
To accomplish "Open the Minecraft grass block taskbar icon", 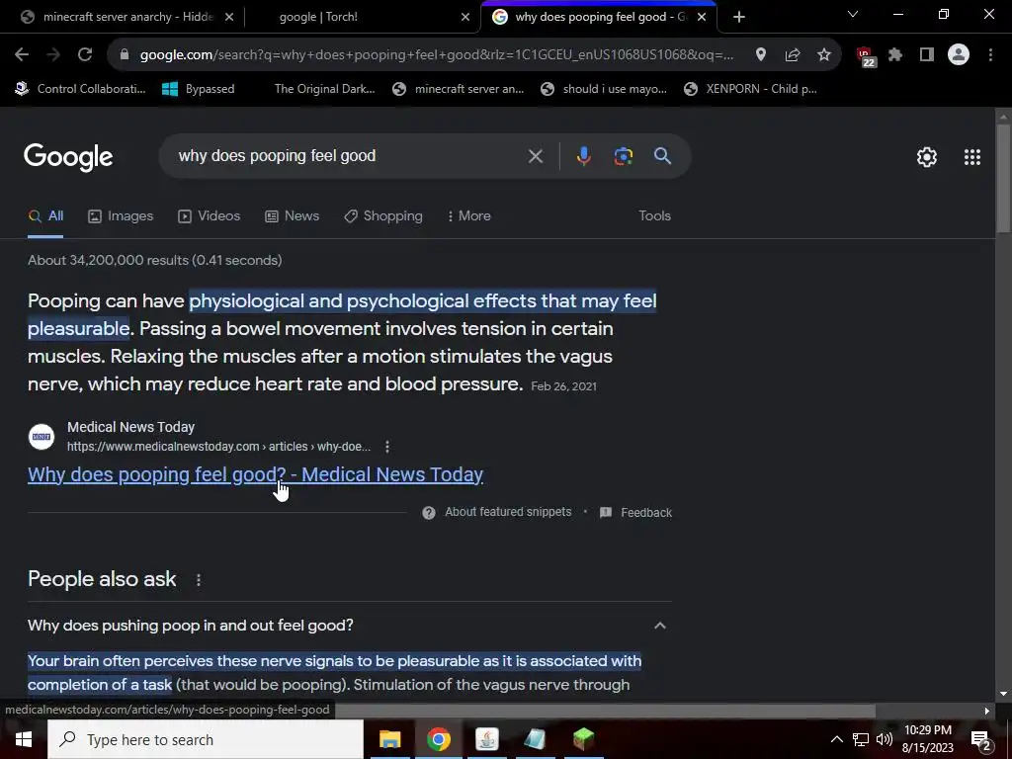I will pyautogui.click(x=583, y=739).
